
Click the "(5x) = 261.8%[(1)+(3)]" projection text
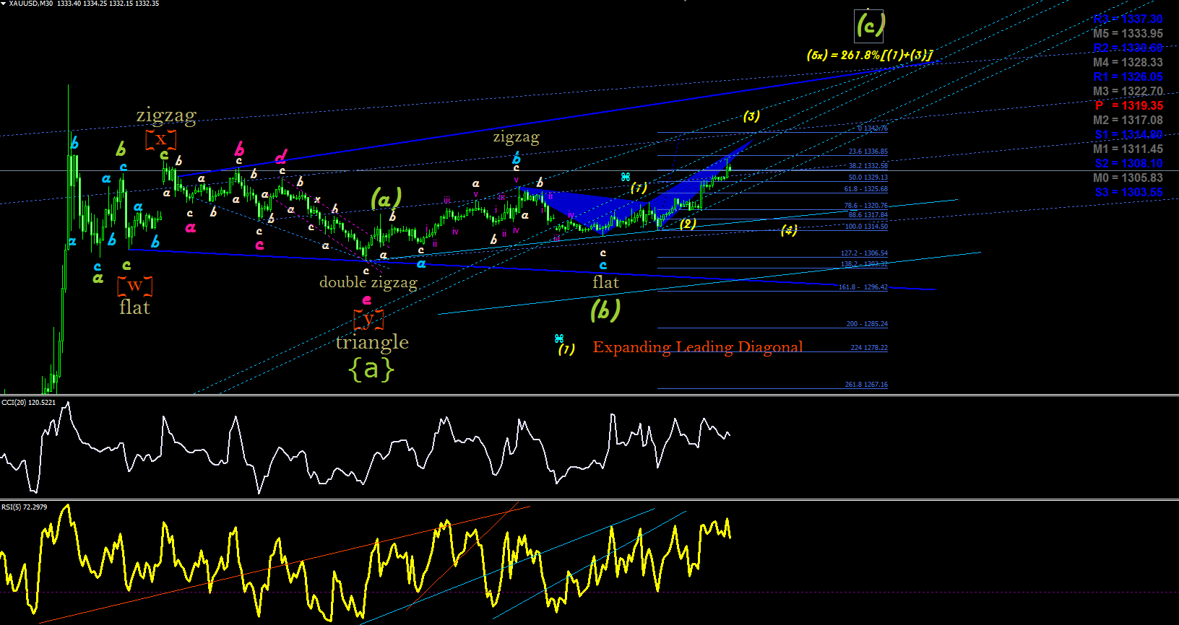870,55
